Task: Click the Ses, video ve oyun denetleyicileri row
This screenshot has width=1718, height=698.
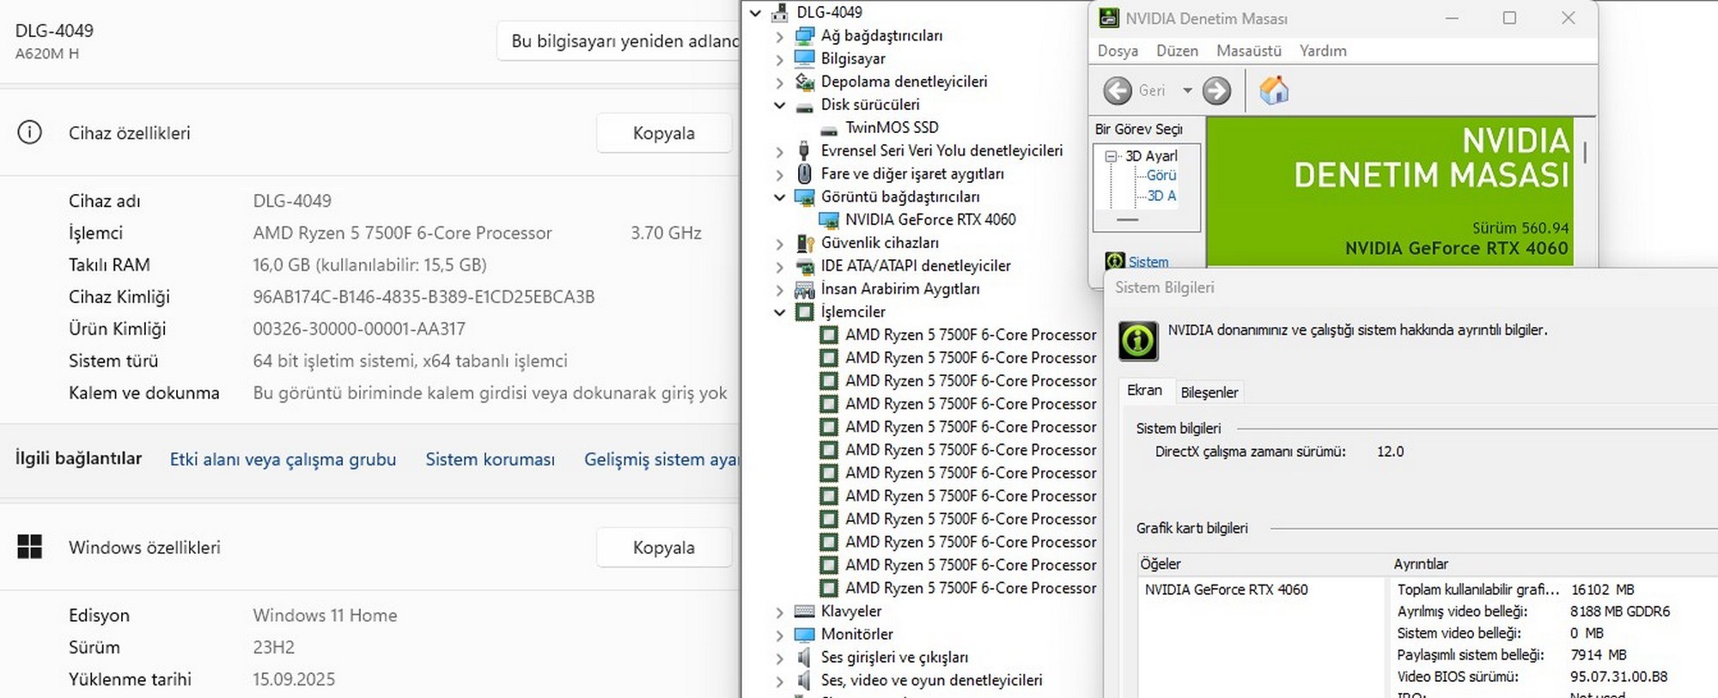Action: [931, 680]
